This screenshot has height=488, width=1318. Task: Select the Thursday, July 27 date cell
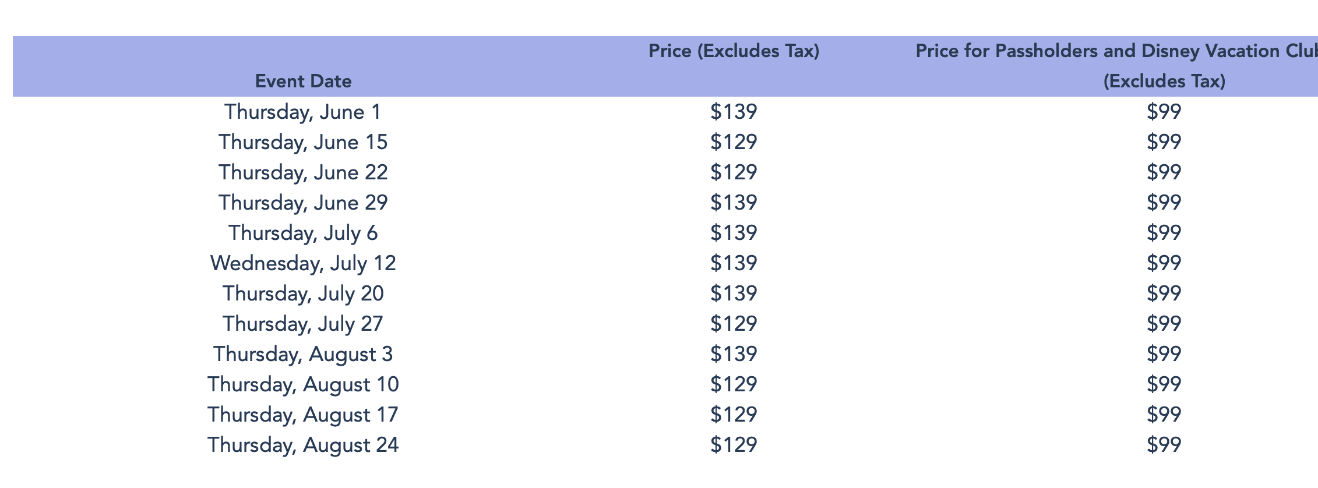303,324
